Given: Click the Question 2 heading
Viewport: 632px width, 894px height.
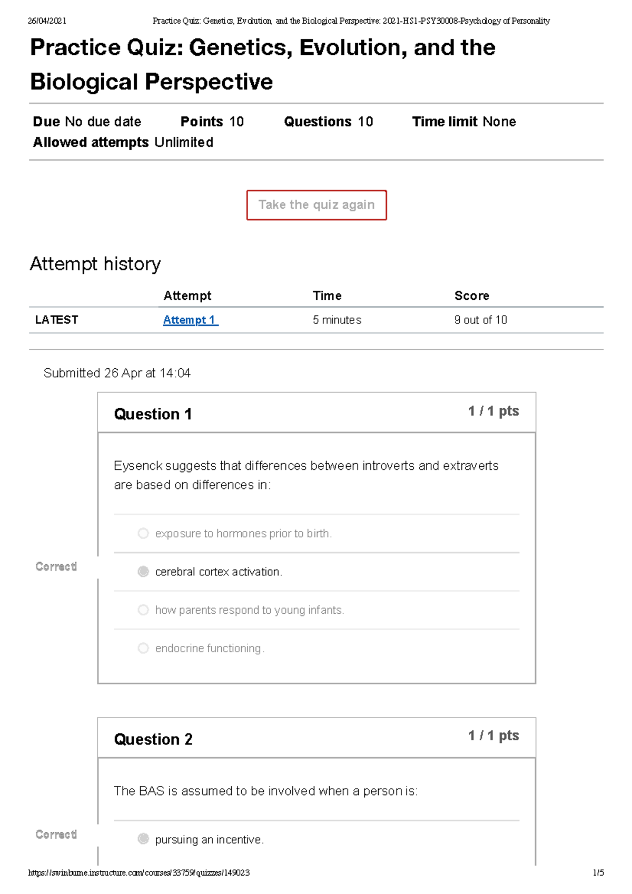Looking at the screenshot, I should point(153,739).
